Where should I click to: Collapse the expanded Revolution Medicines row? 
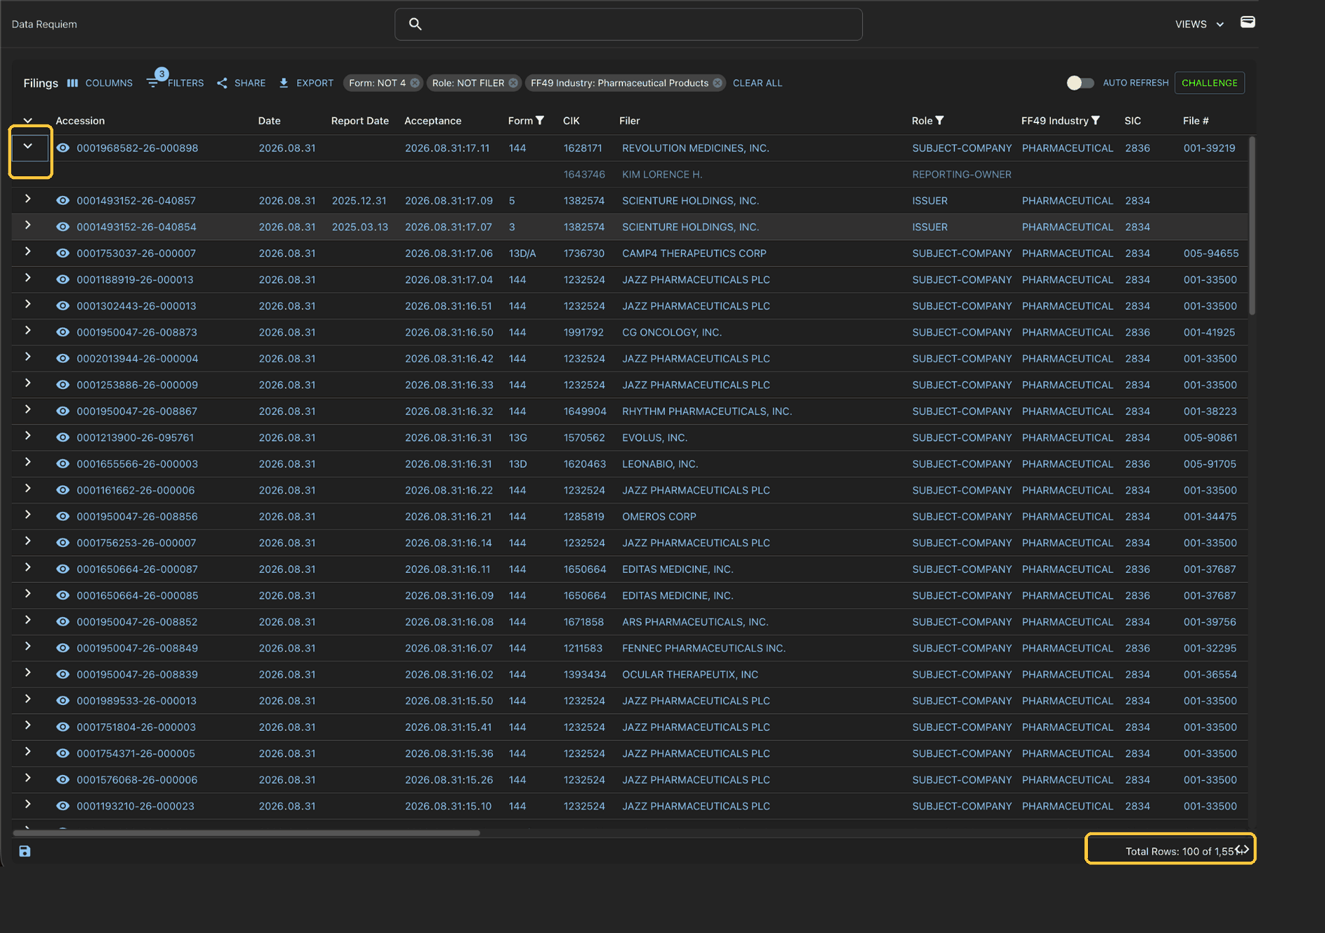(x=28, y=146)
